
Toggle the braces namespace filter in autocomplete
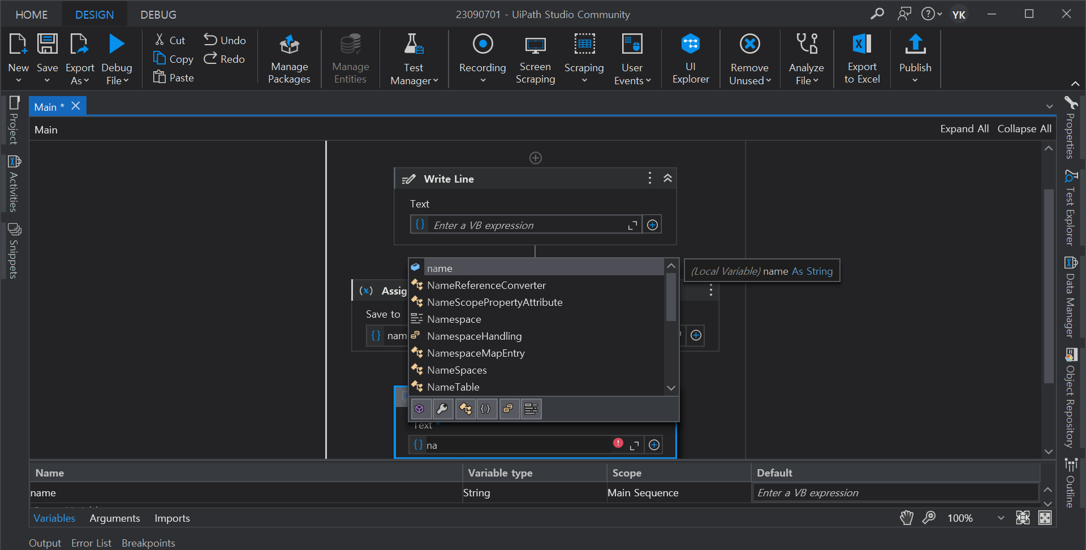[486, 409]
